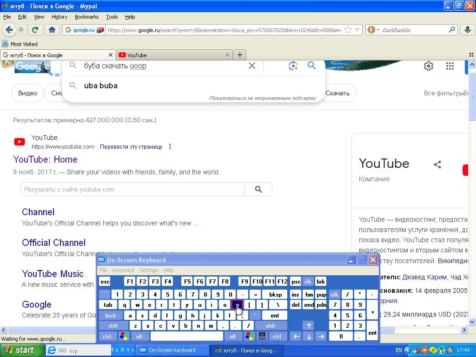The image size is (476, 357).
Task: Switch to On-Screen Keyboard taskbar item
Action: point(172,350)
